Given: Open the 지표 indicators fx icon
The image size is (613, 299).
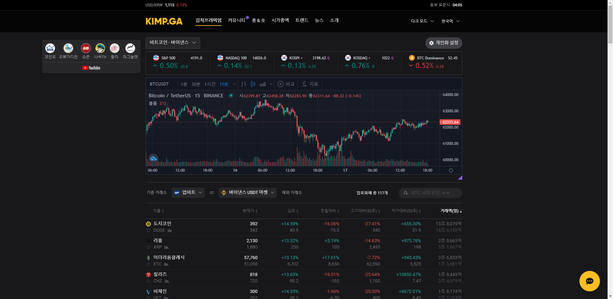Looking at the screenshot, I should [x=304, y=84].
